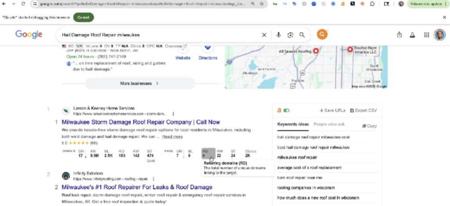The width and height of the screenshot is (450, 206).
Task: Click the Words 2K metric
Action: [250, 153]
